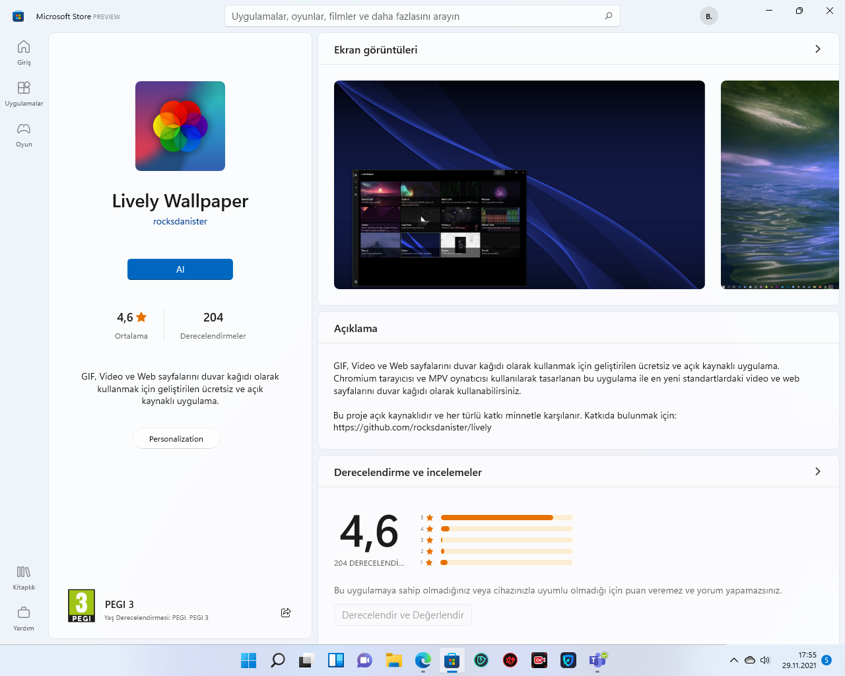The width and height of the screenshot is (845, 676).
Task: Open Task View on taskbar
Action: (306, 660)
